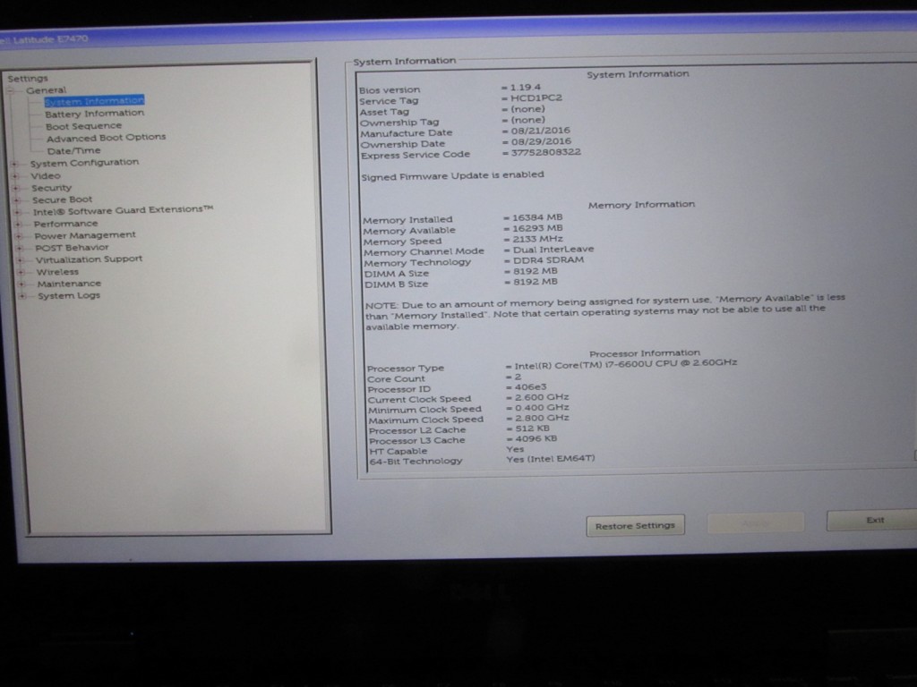Select the System Logs label
917x687 pixels.
pos(69,295)
